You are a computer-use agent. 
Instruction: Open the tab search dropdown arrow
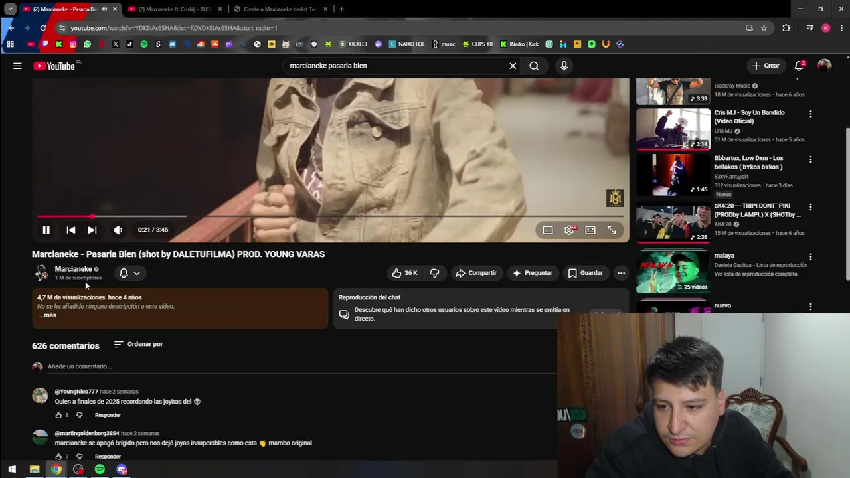pos(10,9)
